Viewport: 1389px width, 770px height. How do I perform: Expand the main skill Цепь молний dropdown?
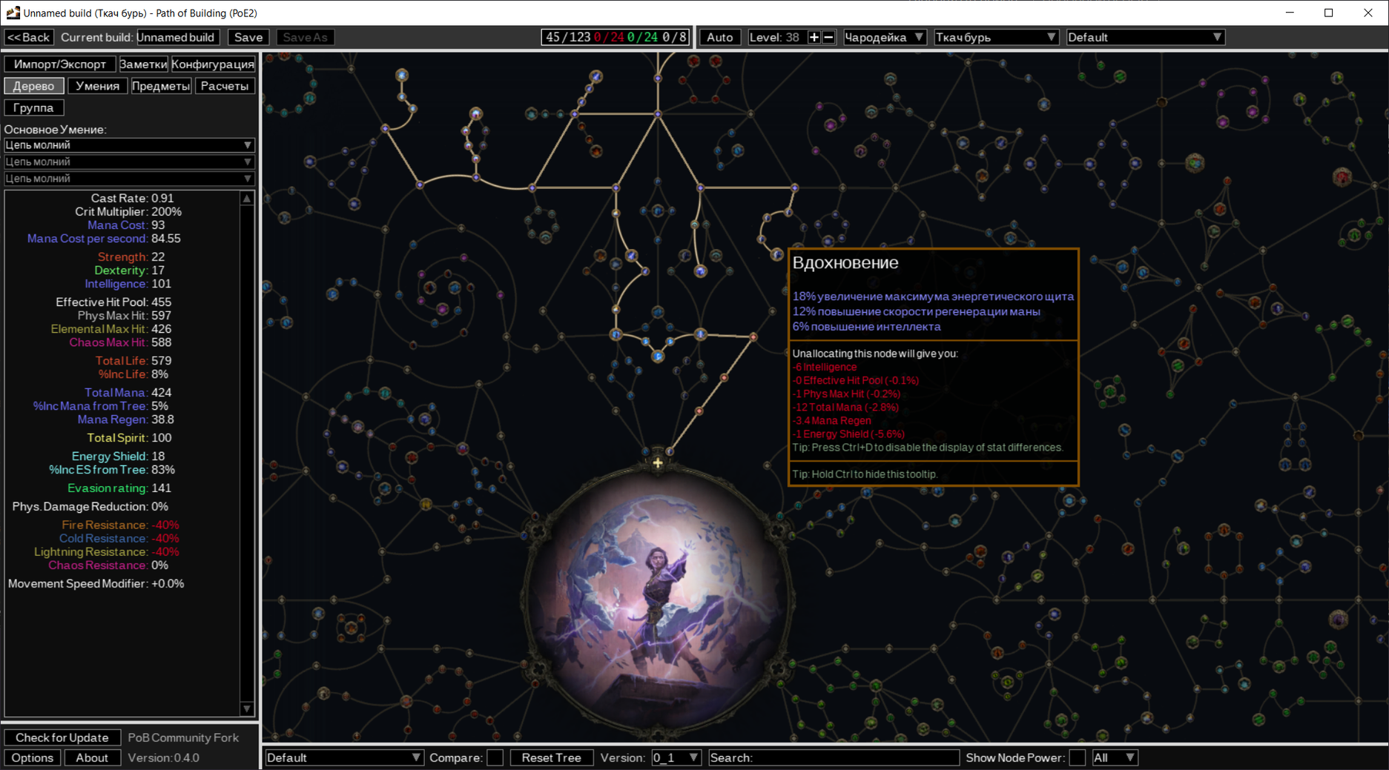click(129, 145)
